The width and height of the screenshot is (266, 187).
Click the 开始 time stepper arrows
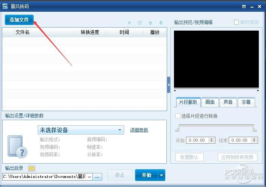(212, 140)
